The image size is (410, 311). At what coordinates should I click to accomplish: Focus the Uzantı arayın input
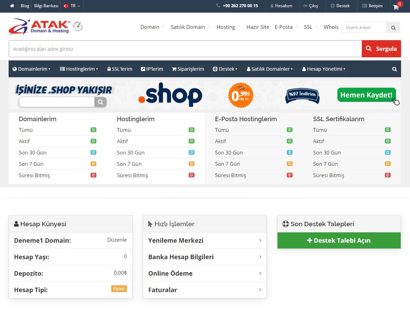[364, 27]
